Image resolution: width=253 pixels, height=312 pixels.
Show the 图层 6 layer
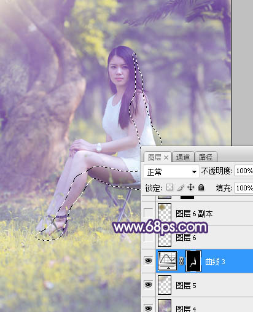(x=148, y=237)
